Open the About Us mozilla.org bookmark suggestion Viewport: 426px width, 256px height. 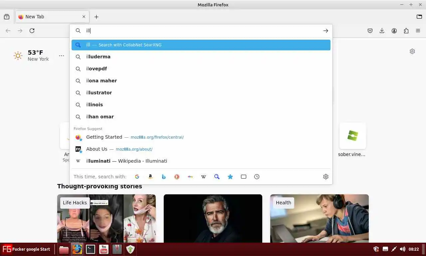[x=201, y=149]
